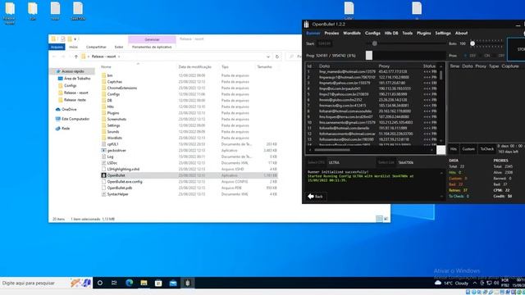This screenshot has width=525, height=295.
Task: Open the About tab in OpenBullet
Action: coord(461,33)
